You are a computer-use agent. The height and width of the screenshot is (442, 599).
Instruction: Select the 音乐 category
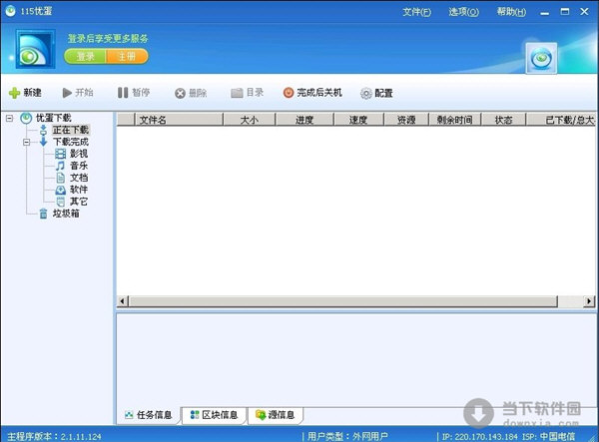[79, 166]
